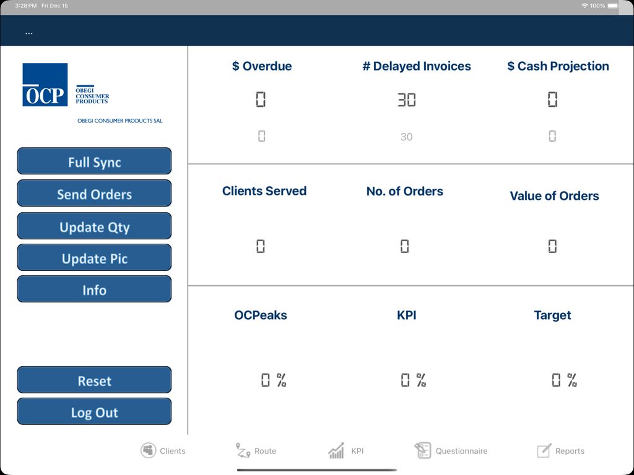The width and height of the screenshot is (634, 475).
Task: Open the Questionnaire clipboard icon
Action: [423, 450]
